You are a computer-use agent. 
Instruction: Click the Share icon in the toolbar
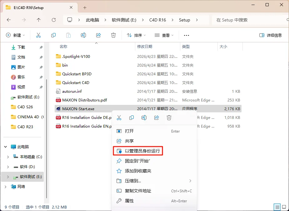[x=98, y=35]
